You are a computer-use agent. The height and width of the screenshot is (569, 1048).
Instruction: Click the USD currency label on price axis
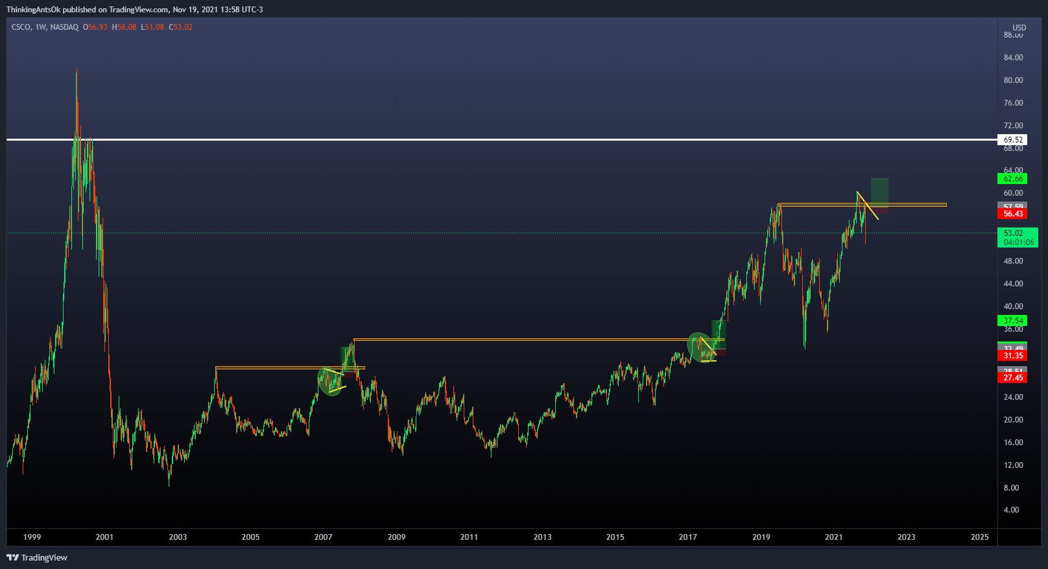[x=1019, y=28]
